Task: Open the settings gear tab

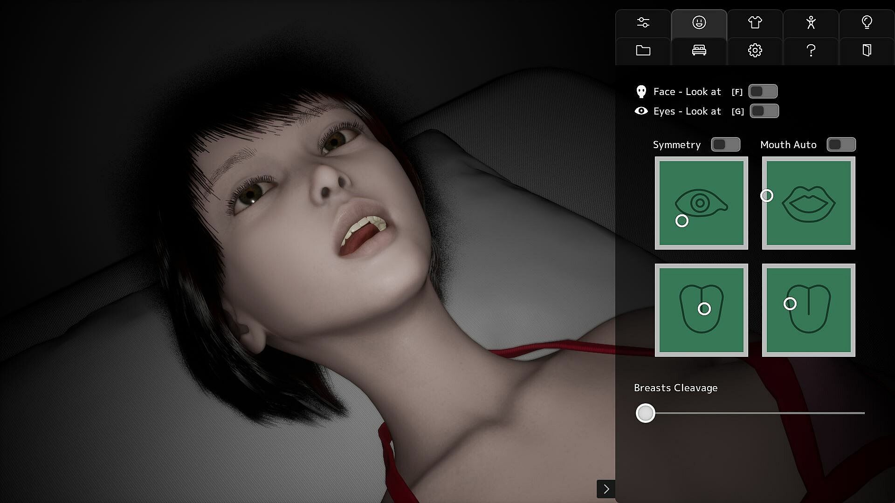Action: (x=755, y=50)
